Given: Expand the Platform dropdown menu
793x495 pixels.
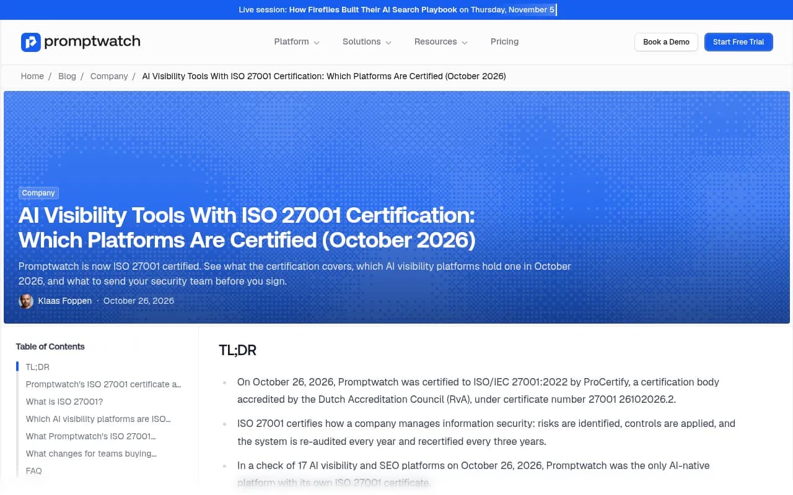Looking at the screenshot, I should click(297, 41).
